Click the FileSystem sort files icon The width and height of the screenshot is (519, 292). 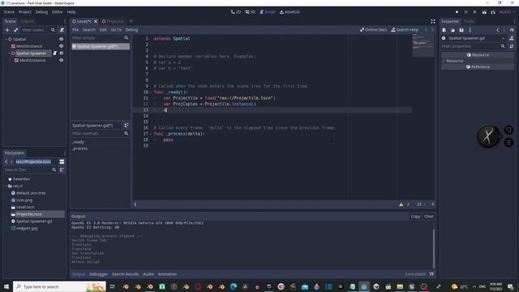click(62, 170)
